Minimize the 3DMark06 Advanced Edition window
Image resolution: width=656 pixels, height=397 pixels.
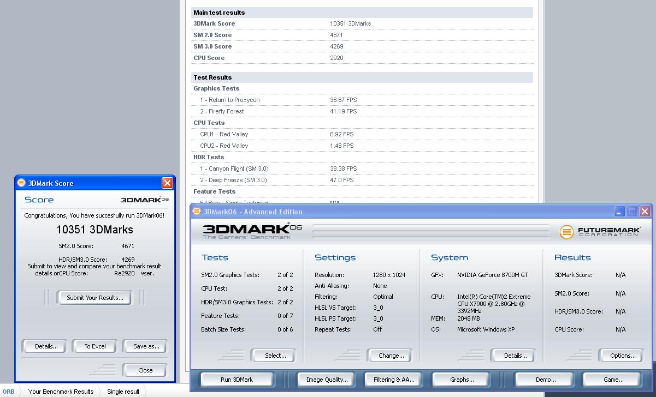pos(619,212)
